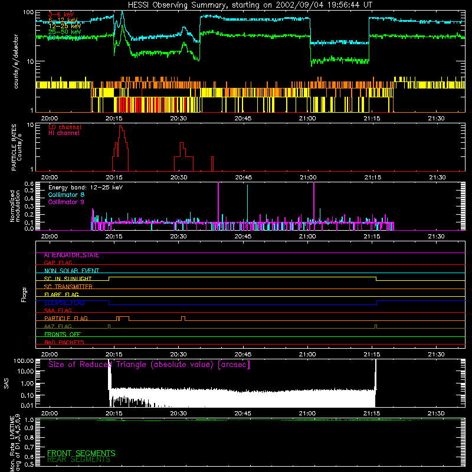
Task: Click the vertical Flags axis title
Action: point(24,294)
